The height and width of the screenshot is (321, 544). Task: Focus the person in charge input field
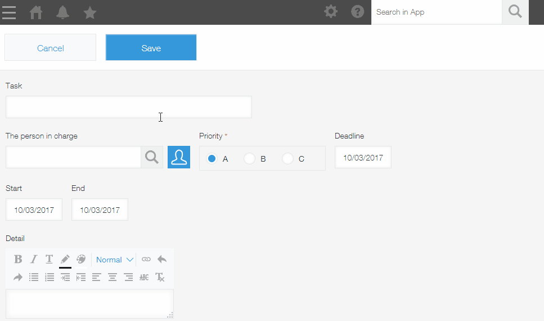tap(73, 157)
